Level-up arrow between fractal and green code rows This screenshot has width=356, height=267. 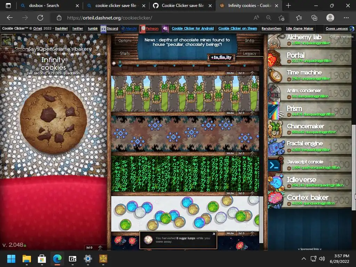click(252, 153)
